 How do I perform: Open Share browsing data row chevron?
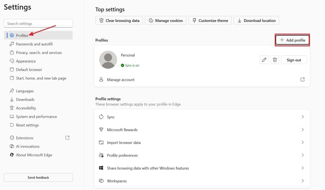302,168
